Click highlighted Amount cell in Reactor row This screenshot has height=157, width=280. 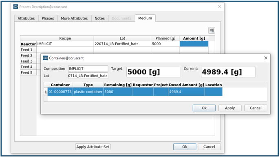194,44
